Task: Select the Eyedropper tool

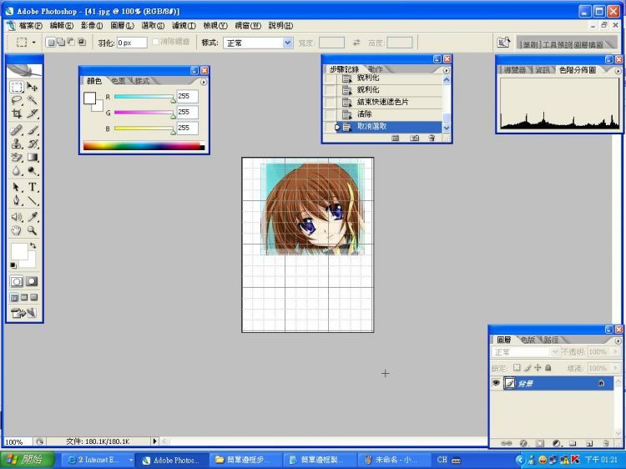Action: coord(33,216)
